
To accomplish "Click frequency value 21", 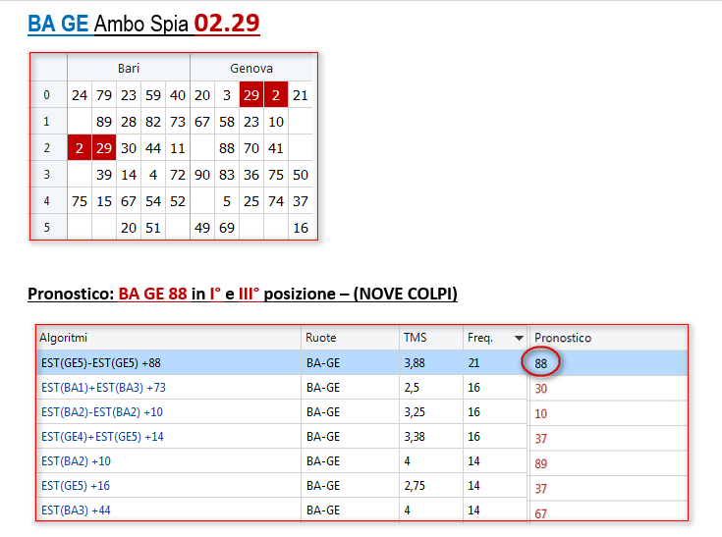I will tap(473, 363).
